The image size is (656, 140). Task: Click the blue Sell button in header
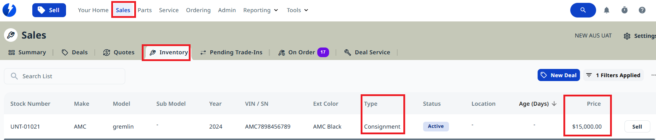click(49, 10)
